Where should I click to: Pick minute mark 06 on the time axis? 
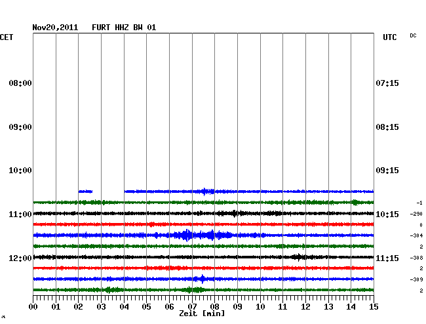coord(169,307)
